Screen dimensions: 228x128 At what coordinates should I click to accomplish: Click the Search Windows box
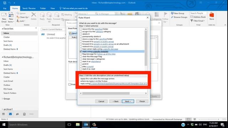tap(36, 124)
